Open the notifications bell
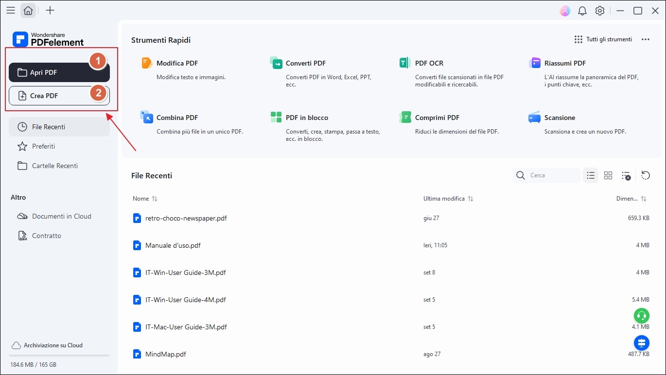This screenshot has height=375, width=666. (x=582, y=11)
